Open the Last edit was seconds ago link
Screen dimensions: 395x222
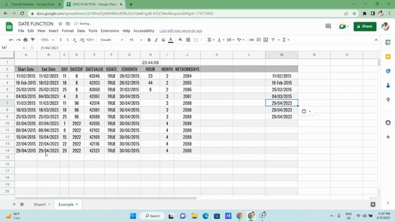(x=181, y=31)
